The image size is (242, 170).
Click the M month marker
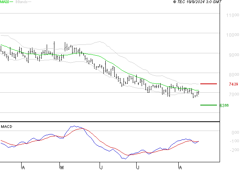tap(62, 168)
